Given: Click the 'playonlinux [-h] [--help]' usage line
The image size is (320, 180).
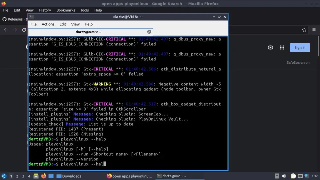Looking at the screenshot, I should 77,149.
